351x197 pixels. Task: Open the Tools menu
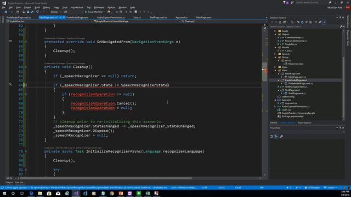[65, 7]
